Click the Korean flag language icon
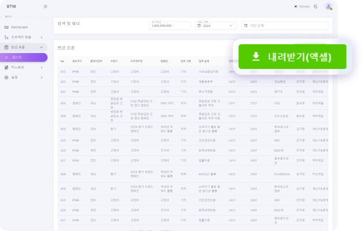Image resolution: width=364 pixels, height=231 pixels. (295, 6)
